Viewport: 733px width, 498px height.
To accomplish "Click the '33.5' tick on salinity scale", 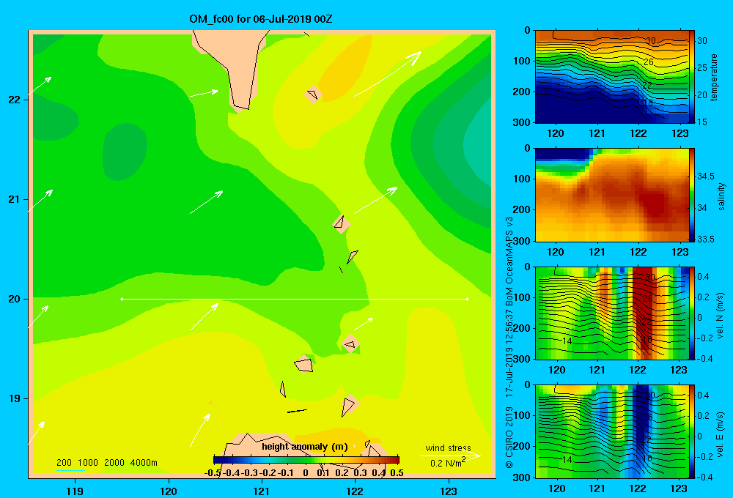I will [x=706, y=239].
